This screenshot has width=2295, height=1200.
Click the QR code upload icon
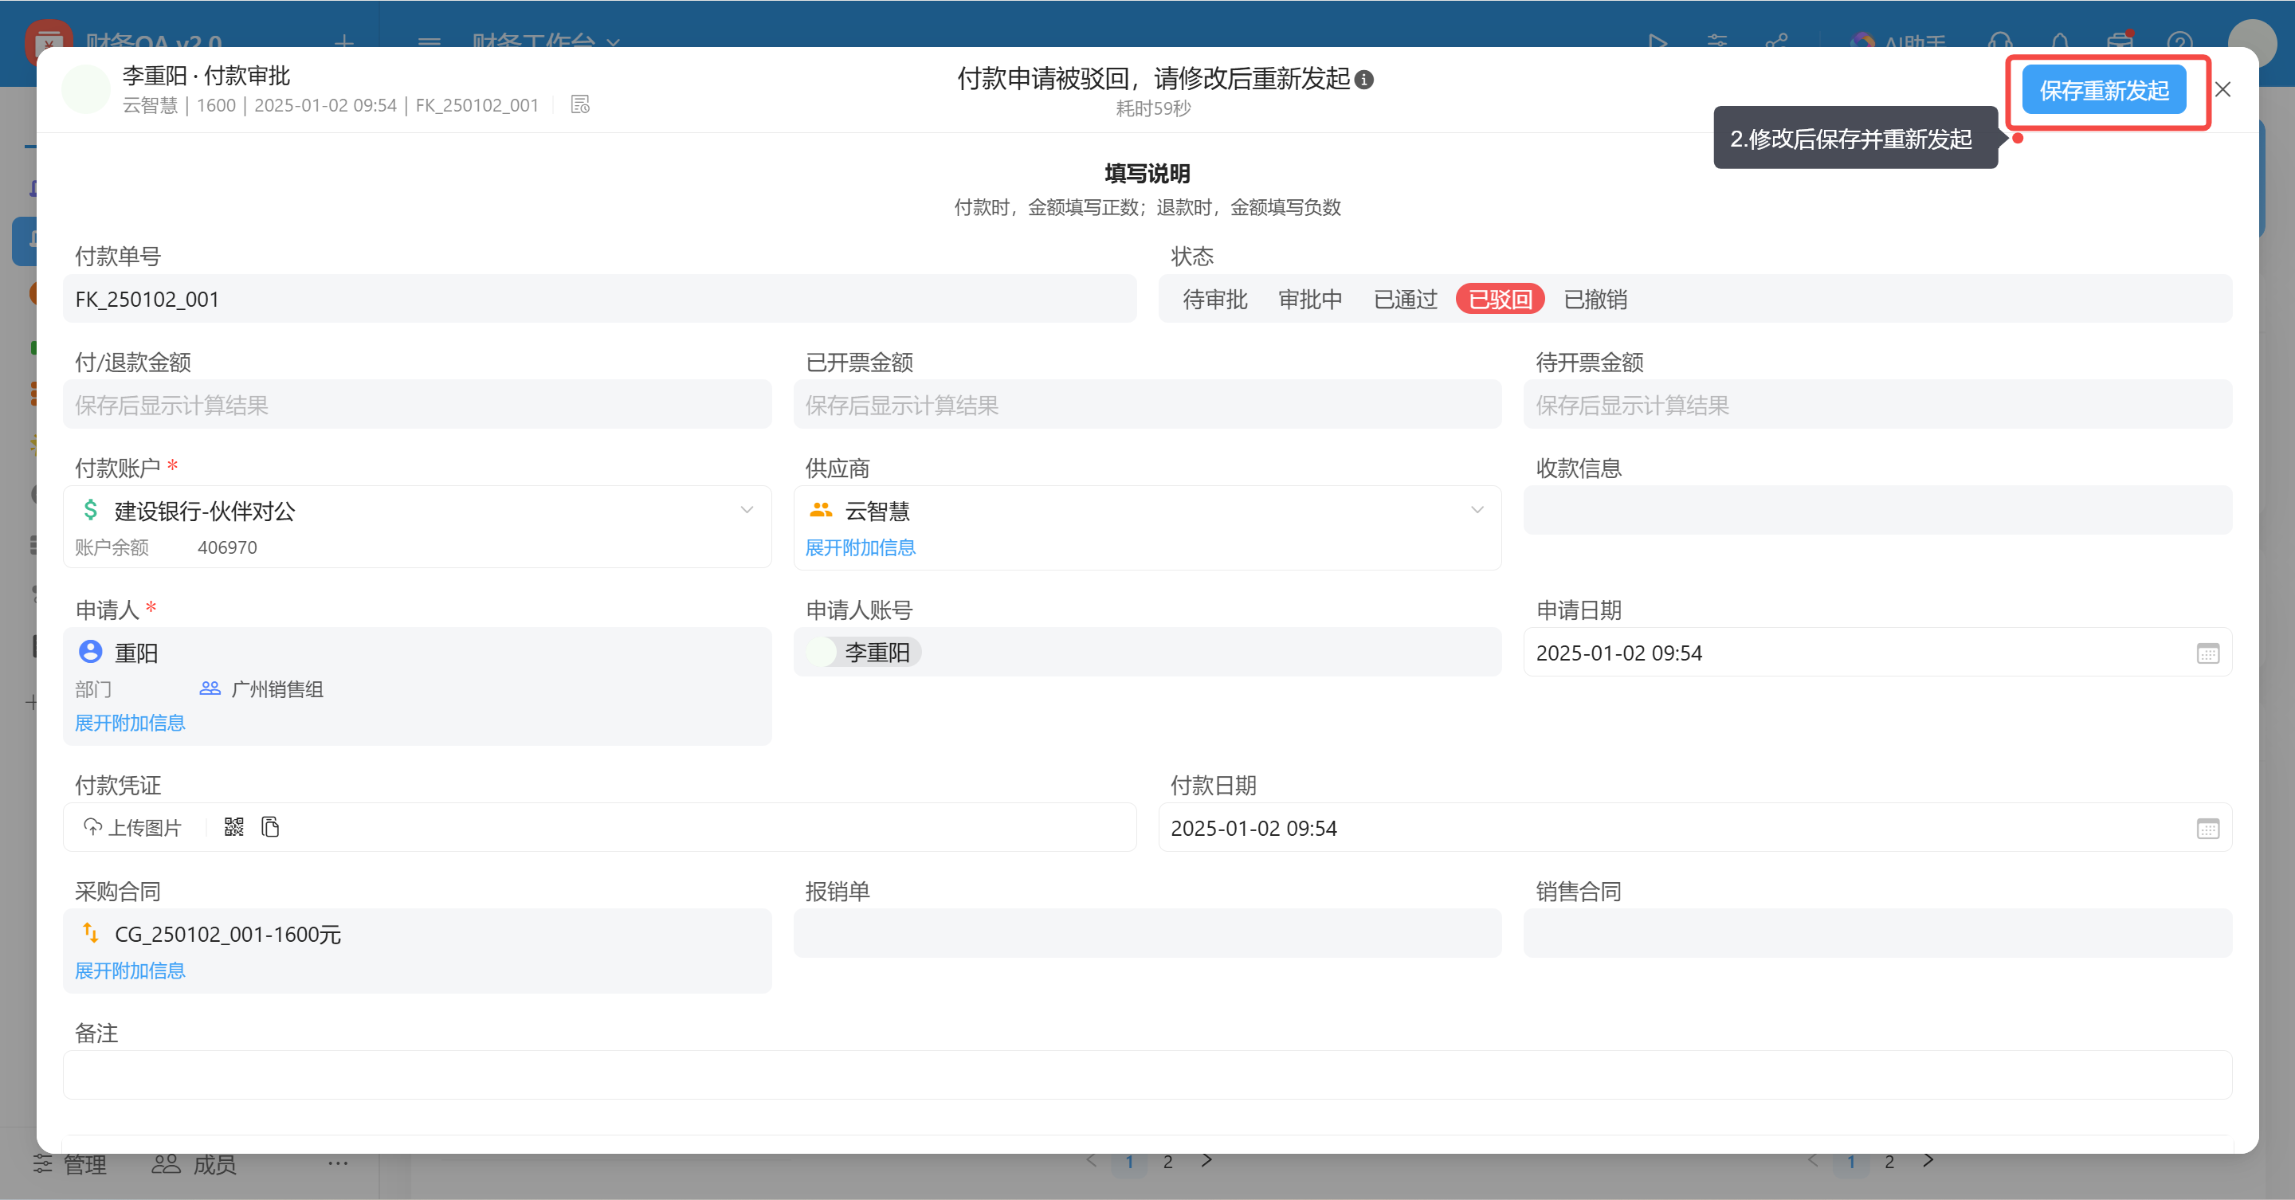[233, 828]
